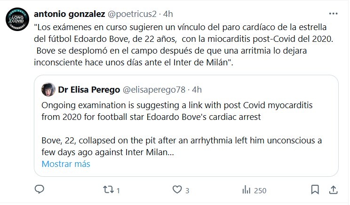Click the reply speech bubble icon
Image resolution: width=350 pixels, height=205 pixels.
tap(40, 190)
